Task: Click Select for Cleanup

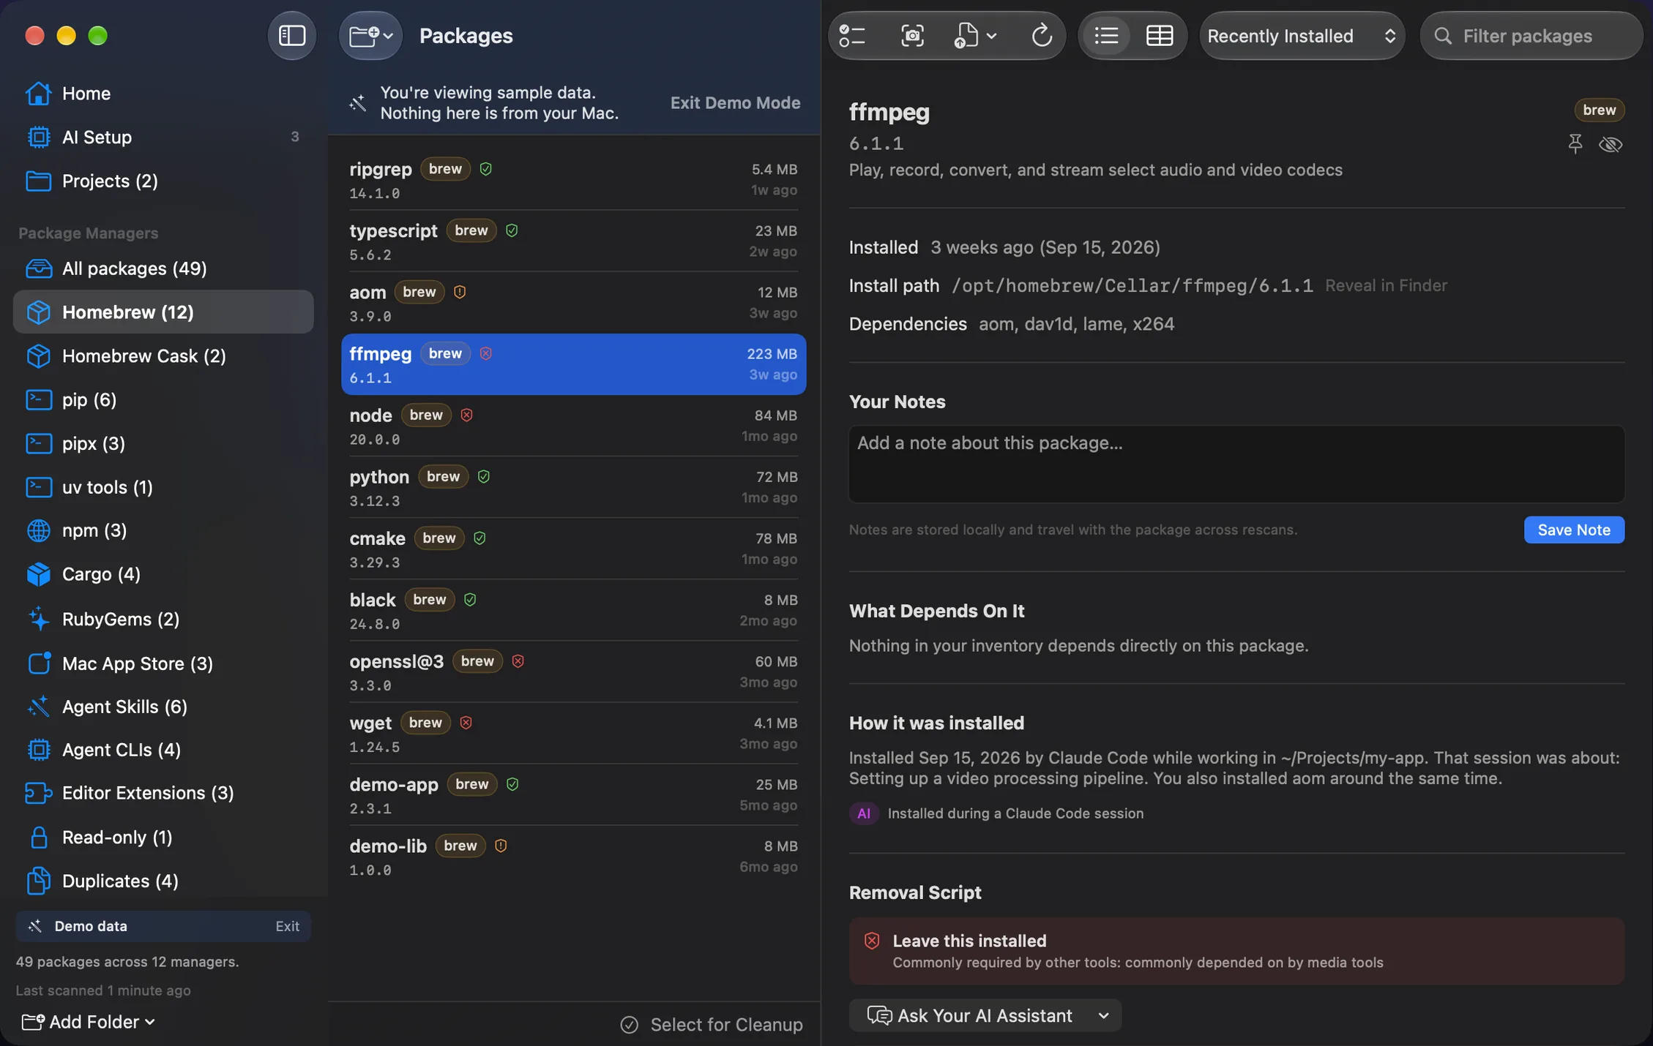Action: (x=712, y=1024)
